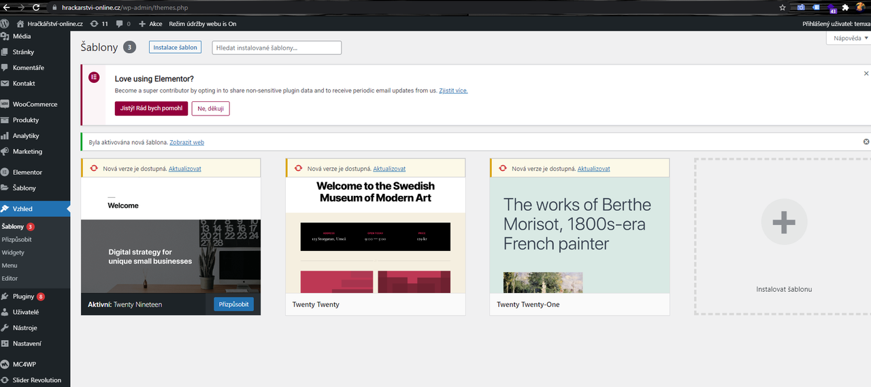Screen dimensions: 871x387
Task: Bookmark the page with the star icon
Action: [783, 7]
